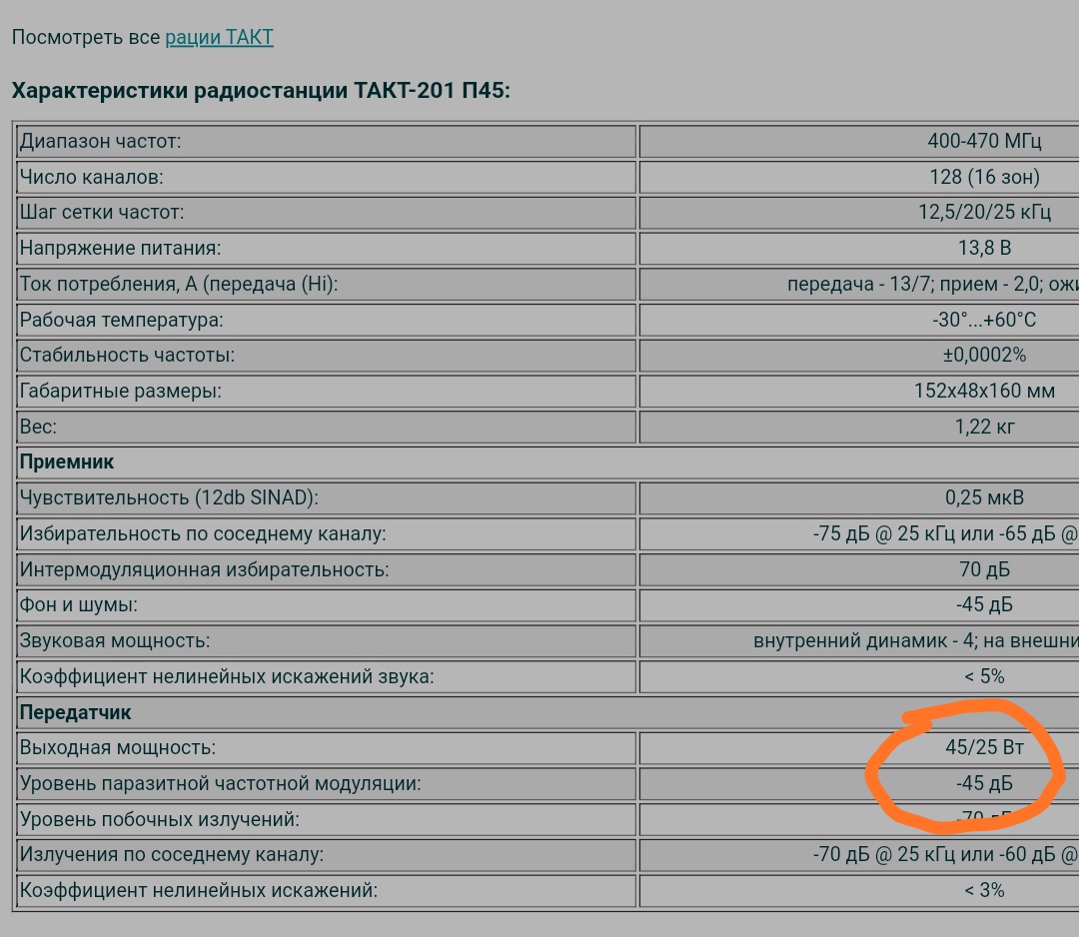Click the 'Характеристики радиостанции ТАКТ-201 П45' heading
This screenshot has width=1079, height=937.
coord(261,91)
